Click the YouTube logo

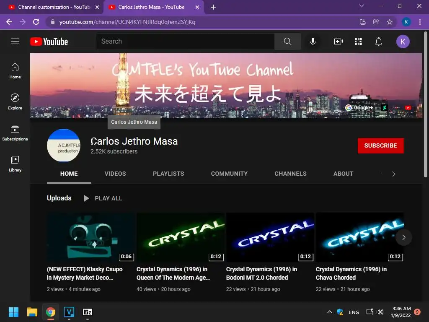tap(49, 42)
